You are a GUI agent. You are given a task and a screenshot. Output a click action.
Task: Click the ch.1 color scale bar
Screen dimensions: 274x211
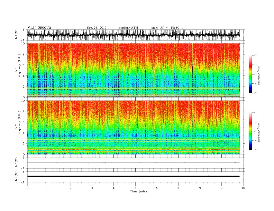pos(250,74)
